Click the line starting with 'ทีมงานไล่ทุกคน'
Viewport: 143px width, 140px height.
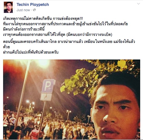tap(65, 24)
